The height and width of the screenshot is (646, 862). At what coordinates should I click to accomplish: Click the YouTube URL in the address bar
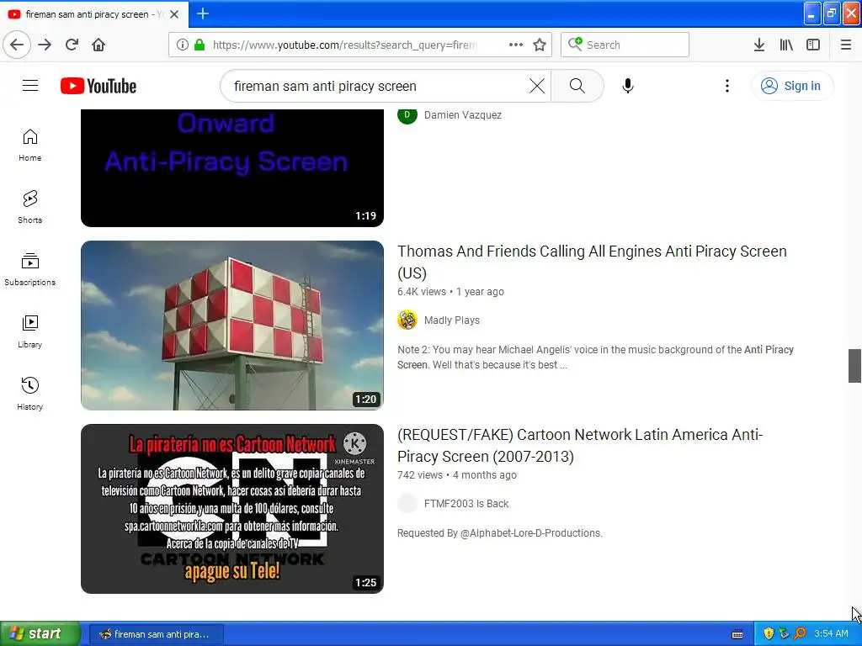coord(344,45)
